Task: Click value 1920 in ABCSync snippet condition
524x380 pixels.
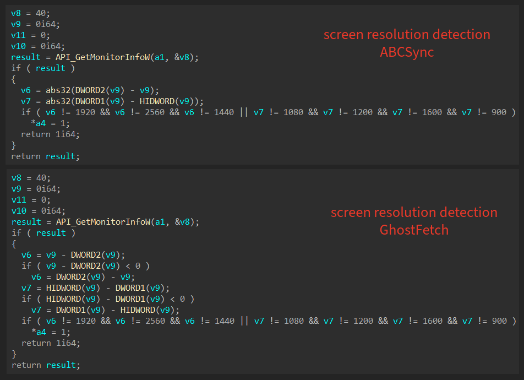Action: [x=85, y=112]
